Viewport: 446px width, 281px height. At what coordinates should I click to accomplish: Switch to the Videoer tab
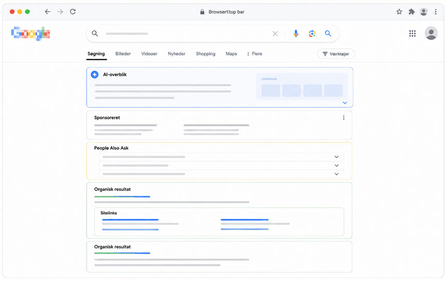[x=149, y=54]
